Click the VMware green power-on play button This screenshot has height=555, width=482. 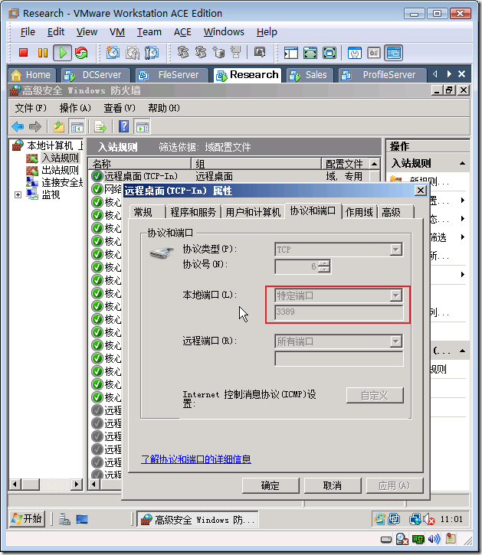(63, 53)
